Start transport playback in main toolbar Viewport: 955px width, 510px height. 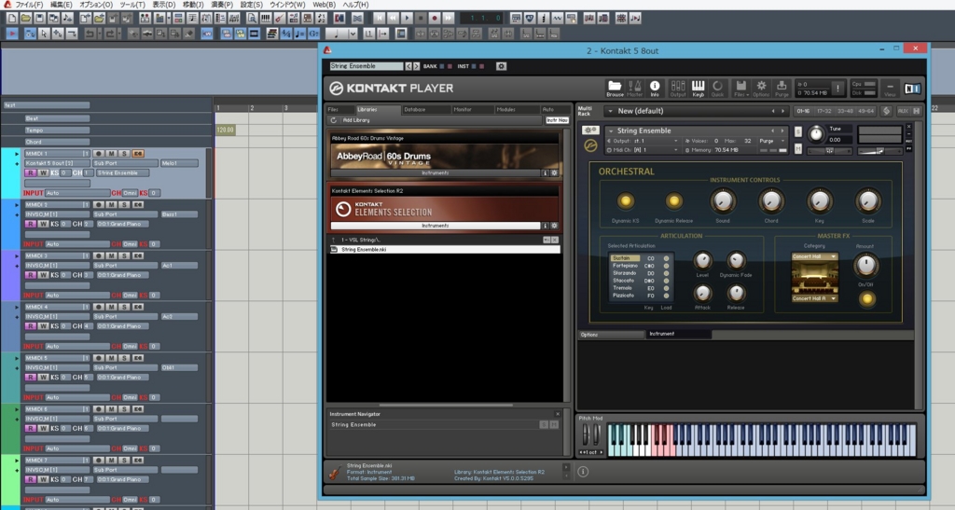(x=407, y=19)
